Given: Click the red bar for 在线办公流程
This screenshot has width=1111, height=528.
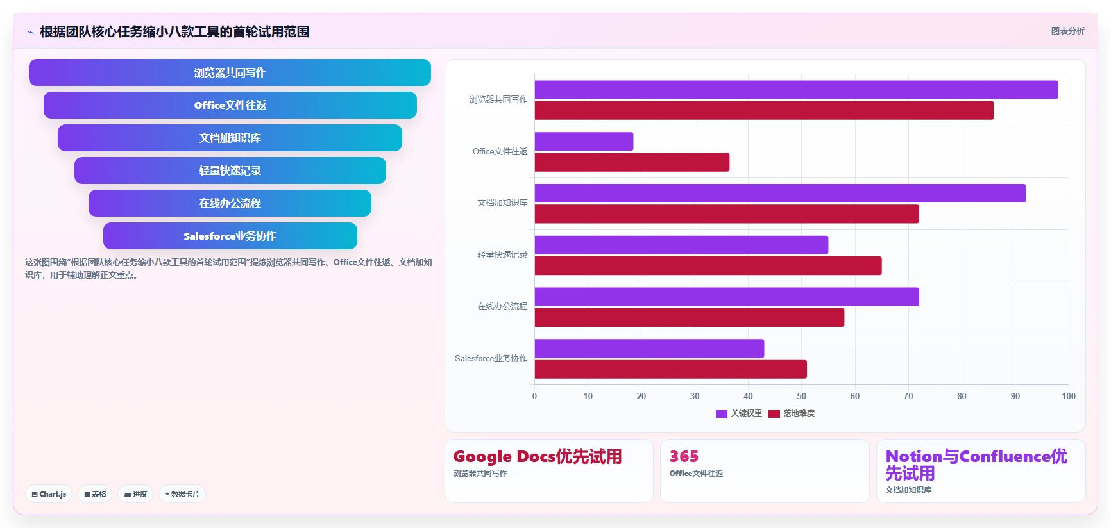Looking at the screenshot, I should tap(690, 317).
